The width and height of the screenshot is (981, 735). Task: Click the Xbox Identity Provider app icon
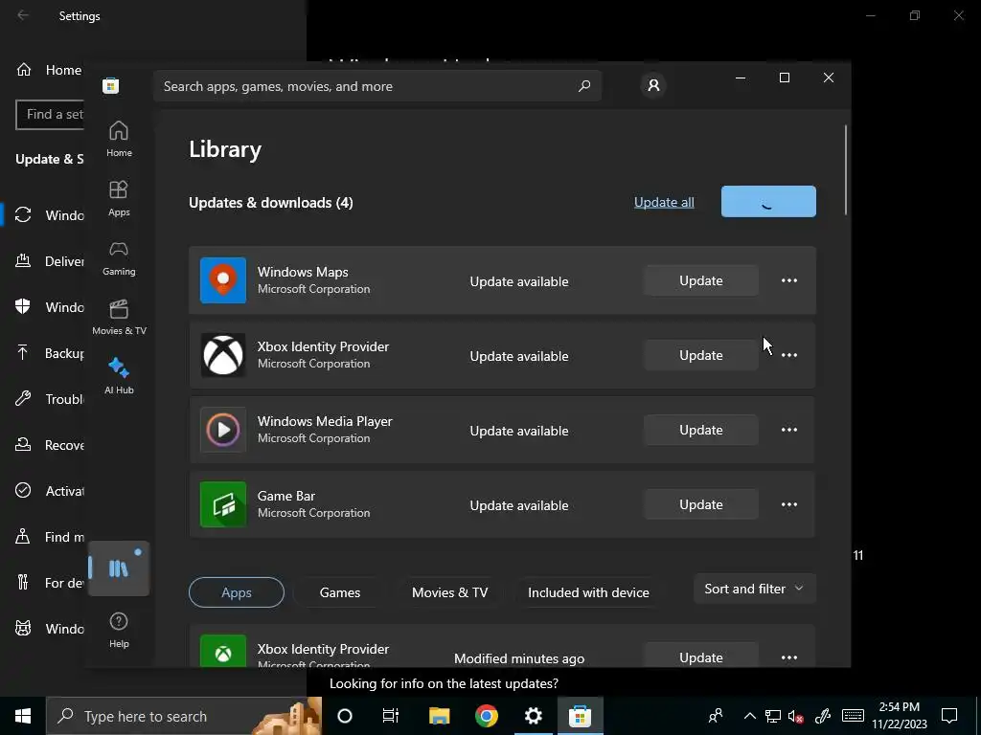223,355
